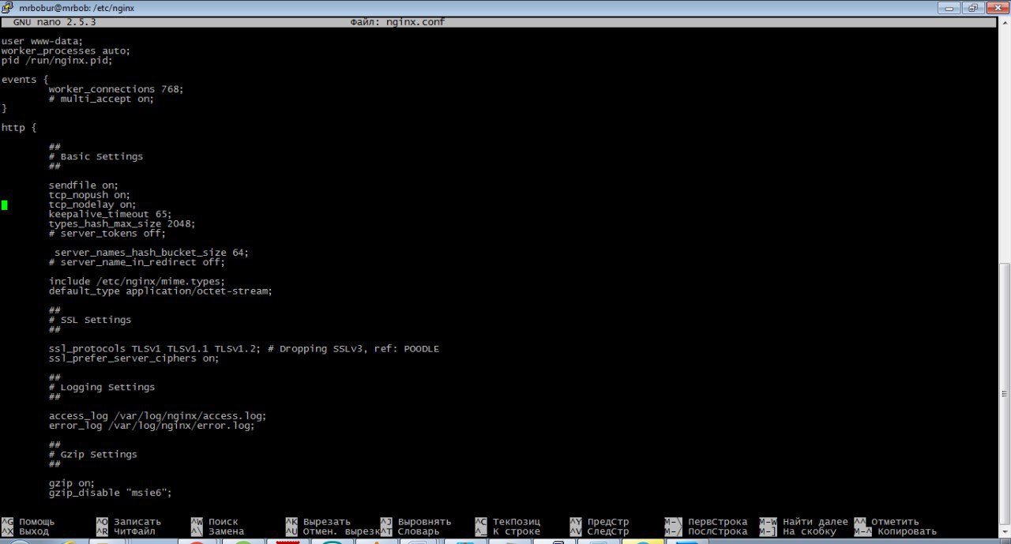Click the '^\ Замена' nano shortcut
The height and width of the screenshot is (544, 1011).
[217, 531]
